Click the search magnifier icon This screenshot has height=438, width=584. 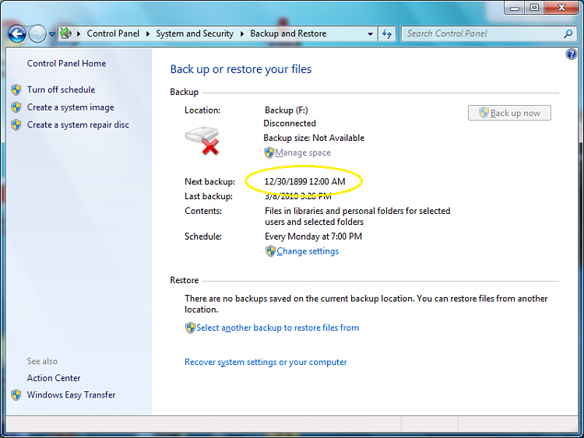coord(568,34)
